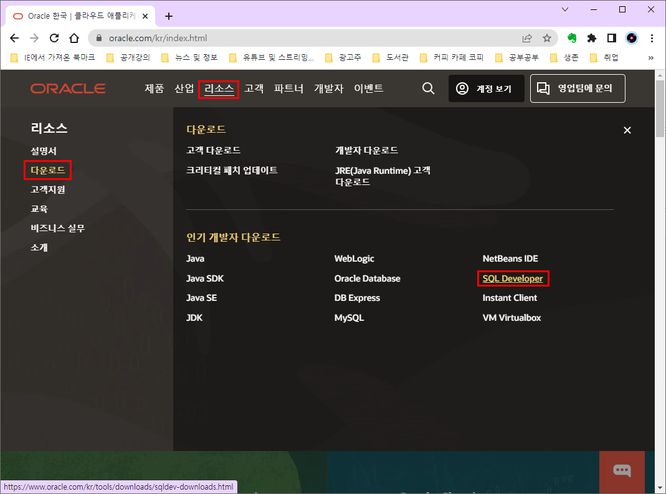
Task: Close the 리소스 overlay with the X
Action: point(627,130)
